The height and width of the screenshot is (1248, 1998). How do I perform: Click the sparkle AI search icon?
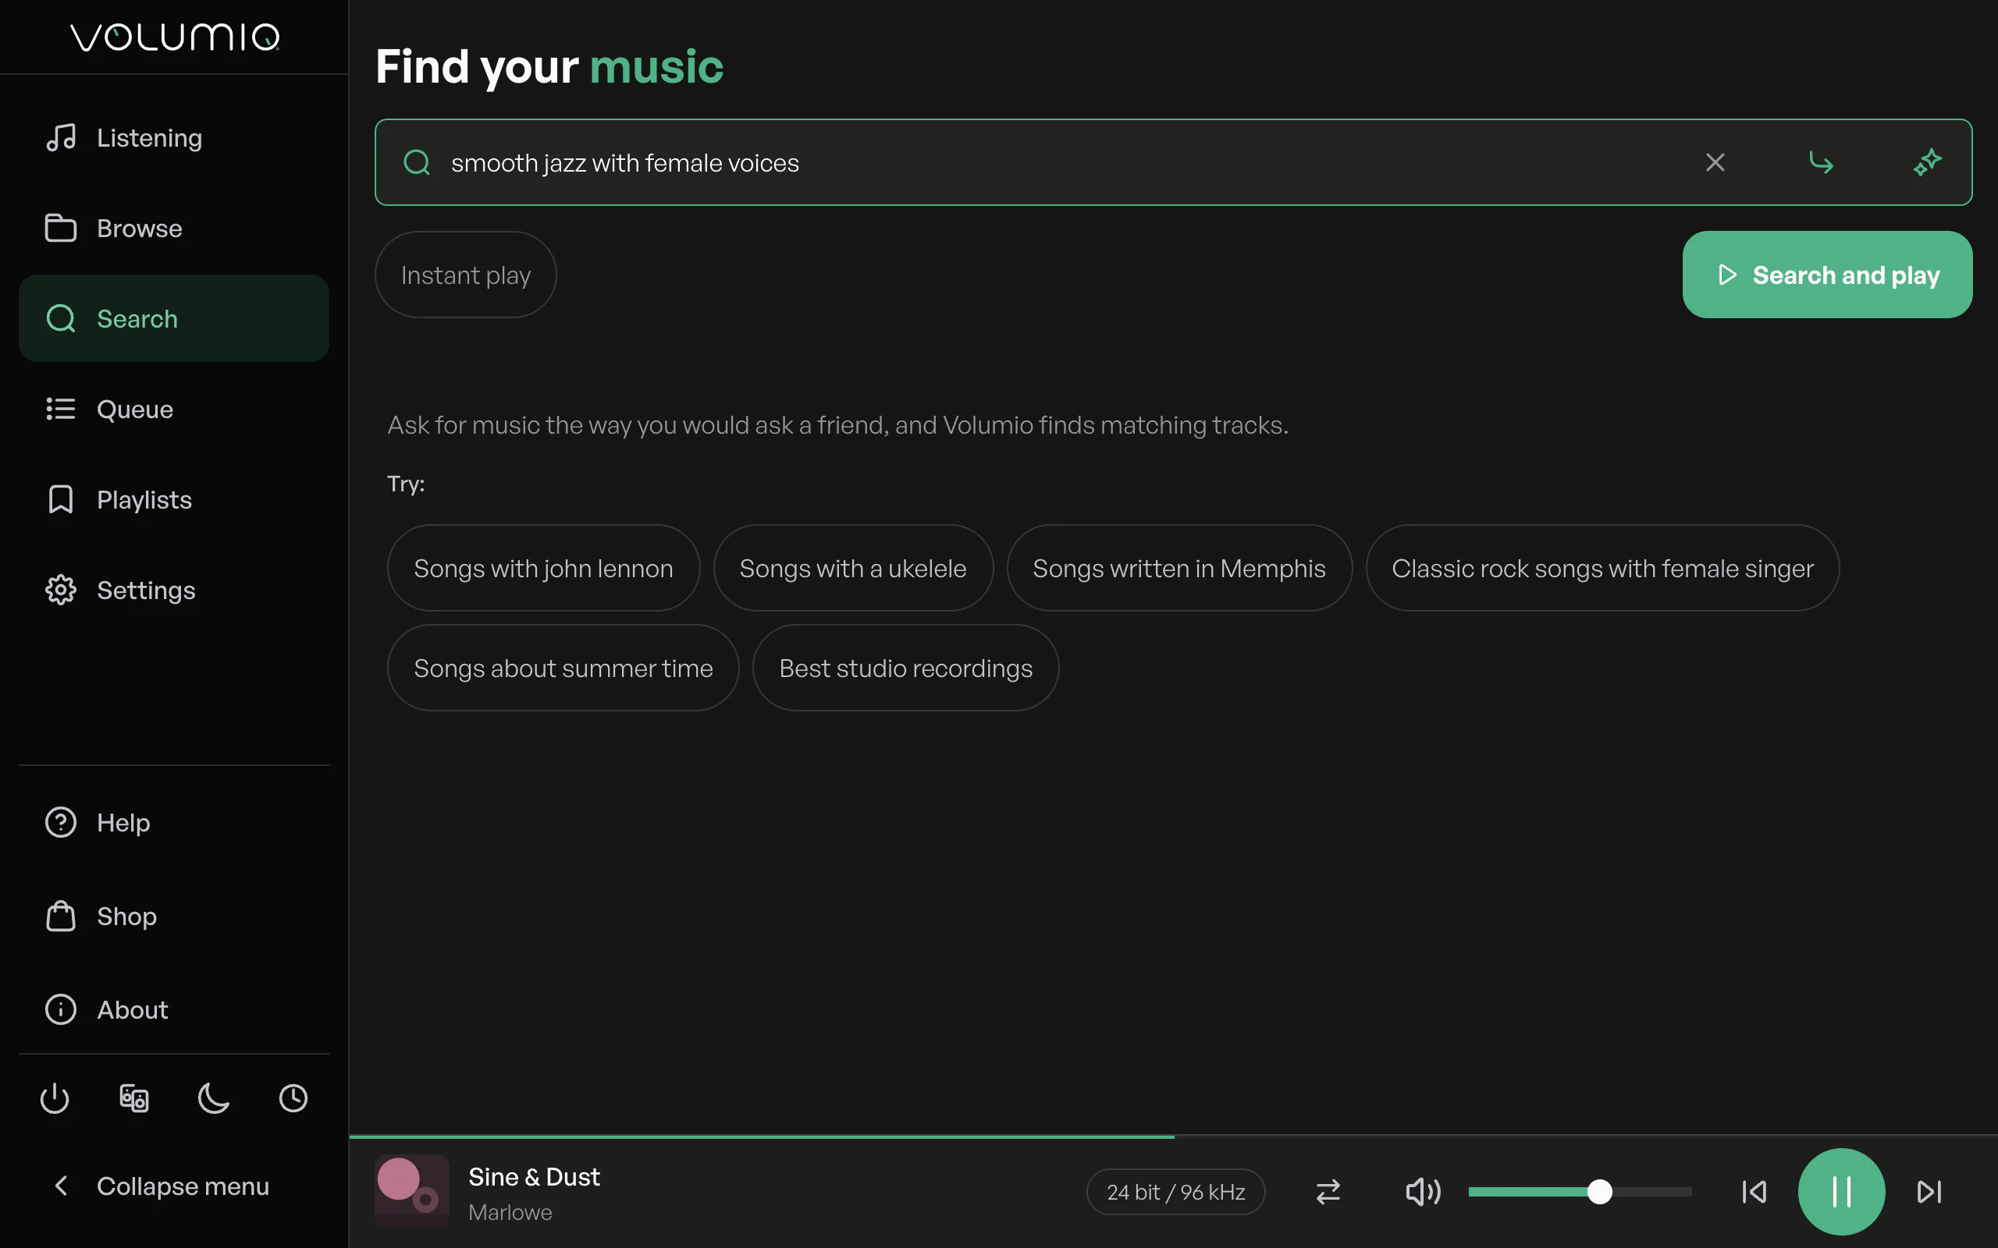tap(1927, 162)
